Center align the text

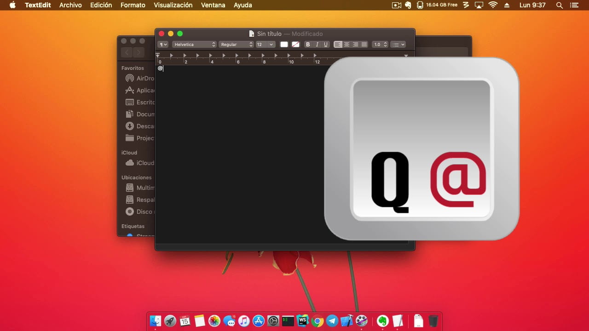[x=346, y=45]
